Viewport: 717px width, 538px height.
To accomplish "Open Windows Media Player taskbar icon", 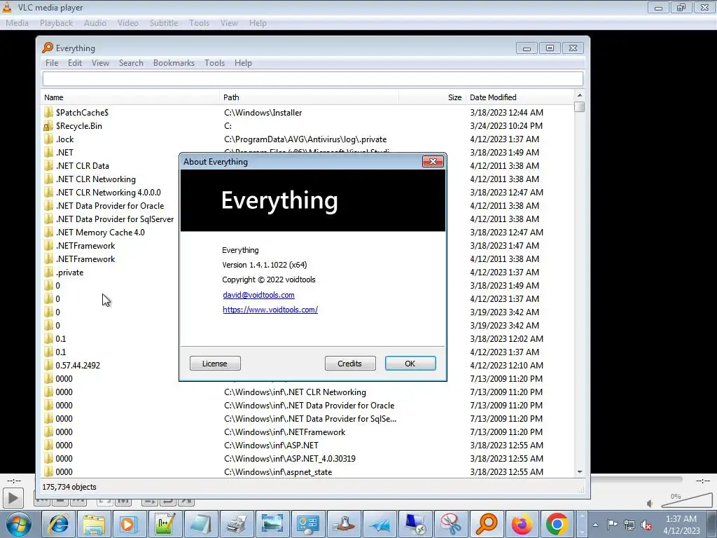I will [129, 524].
